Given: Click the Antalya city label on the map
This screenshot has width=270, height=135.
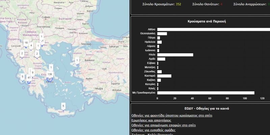Looking at the screenshot, I should [x=117, y=90].
